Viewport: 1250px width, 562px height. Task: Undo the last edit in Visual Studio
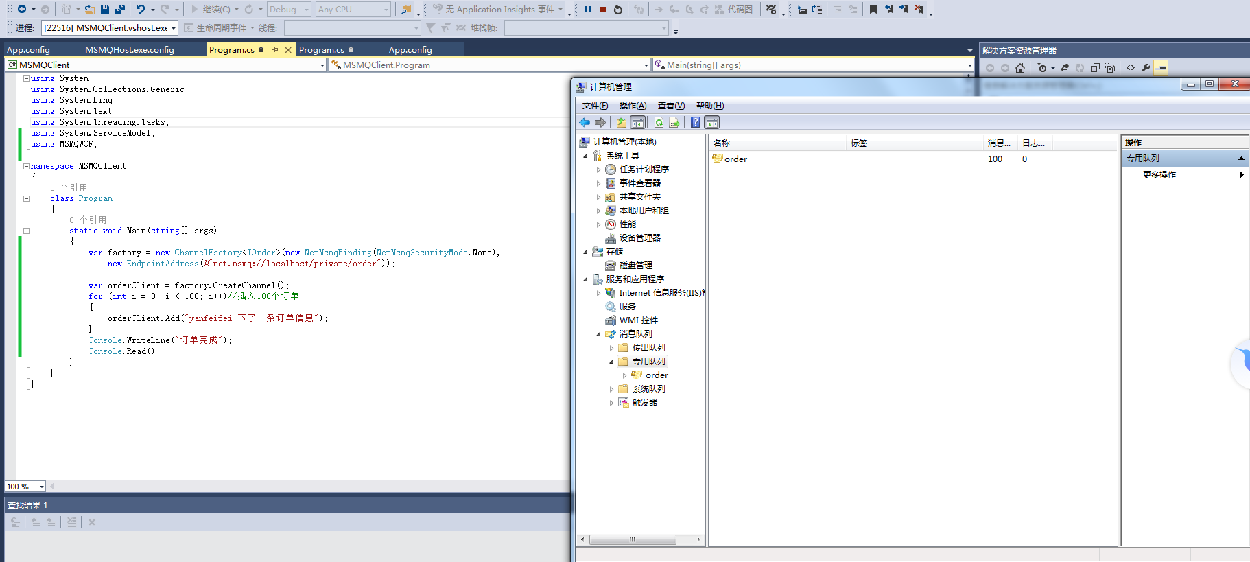[140, 10]
